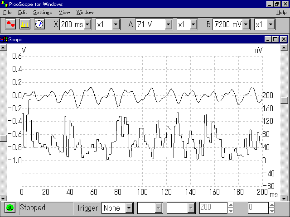Open the Edit menu

point(23,12)
